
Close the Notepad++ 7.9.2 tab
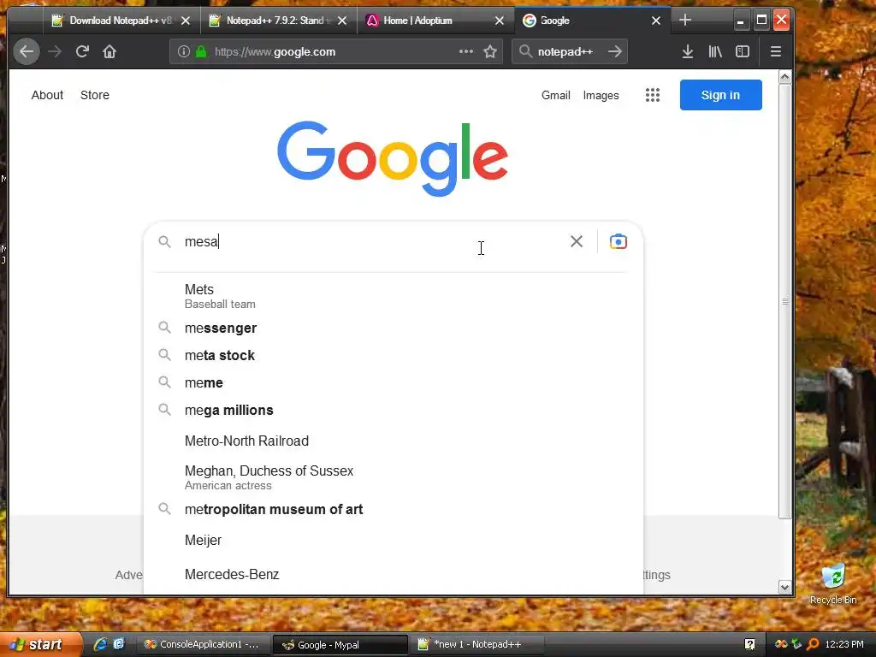pos(342,21)
